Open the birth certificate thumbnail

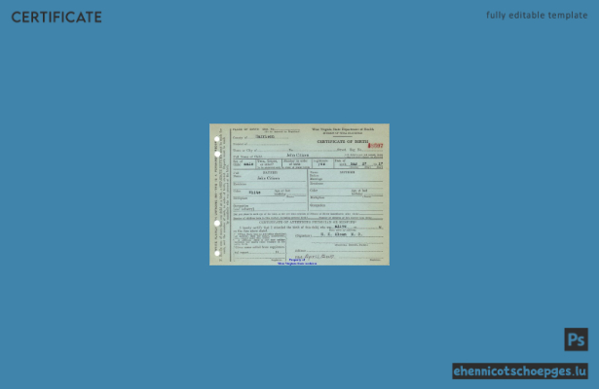(300, 194)
